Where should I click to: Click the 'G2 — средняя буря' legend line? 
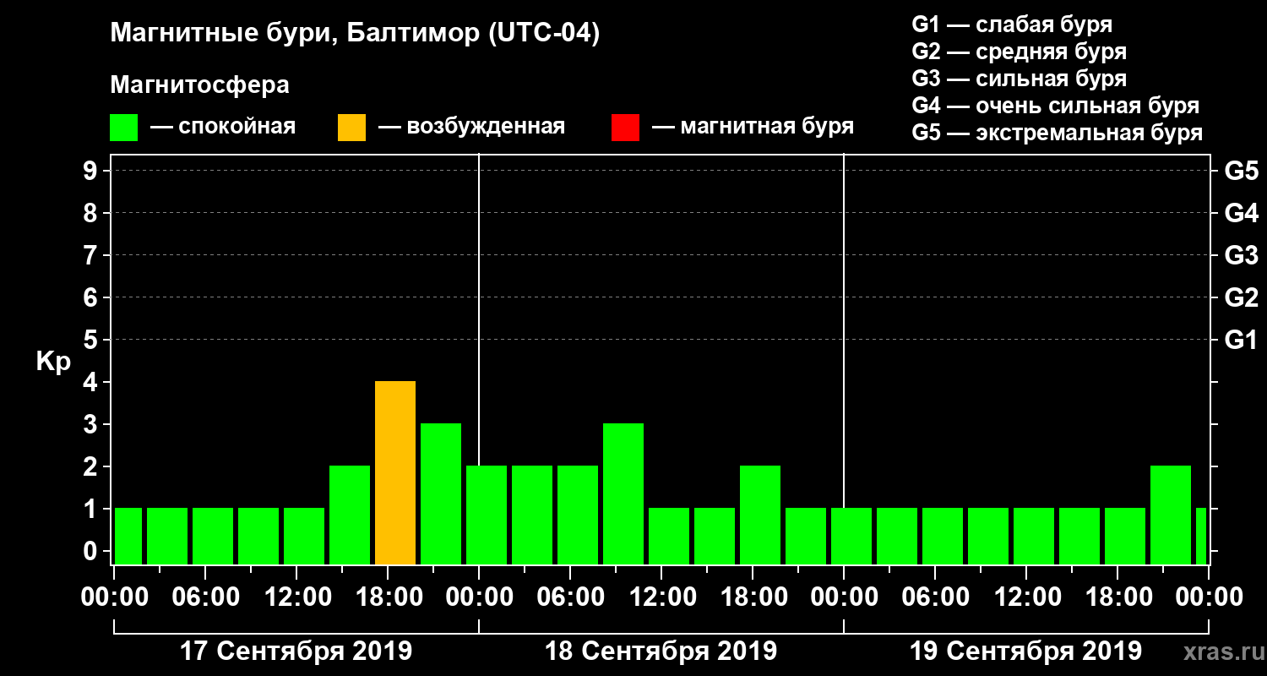point(1019,52)
